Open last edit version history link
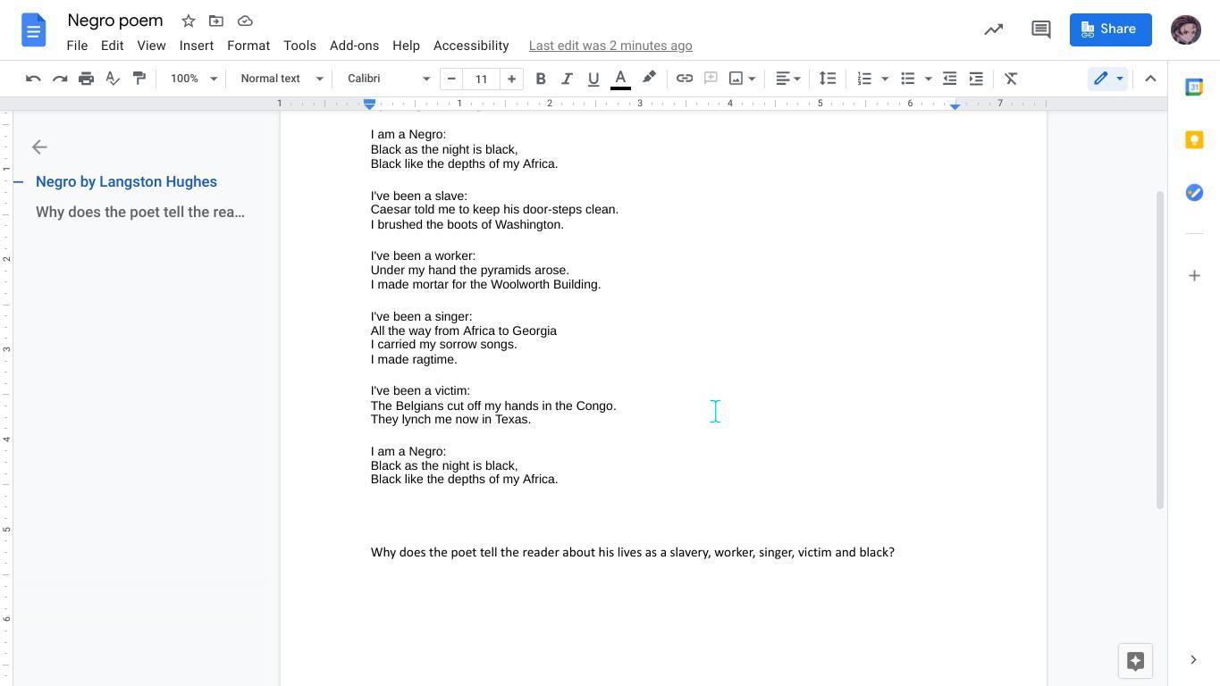 tap(610, 46)
